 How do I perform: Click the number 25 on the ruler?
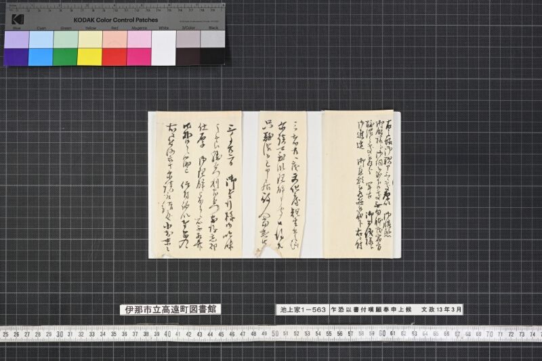pos(5,335)
